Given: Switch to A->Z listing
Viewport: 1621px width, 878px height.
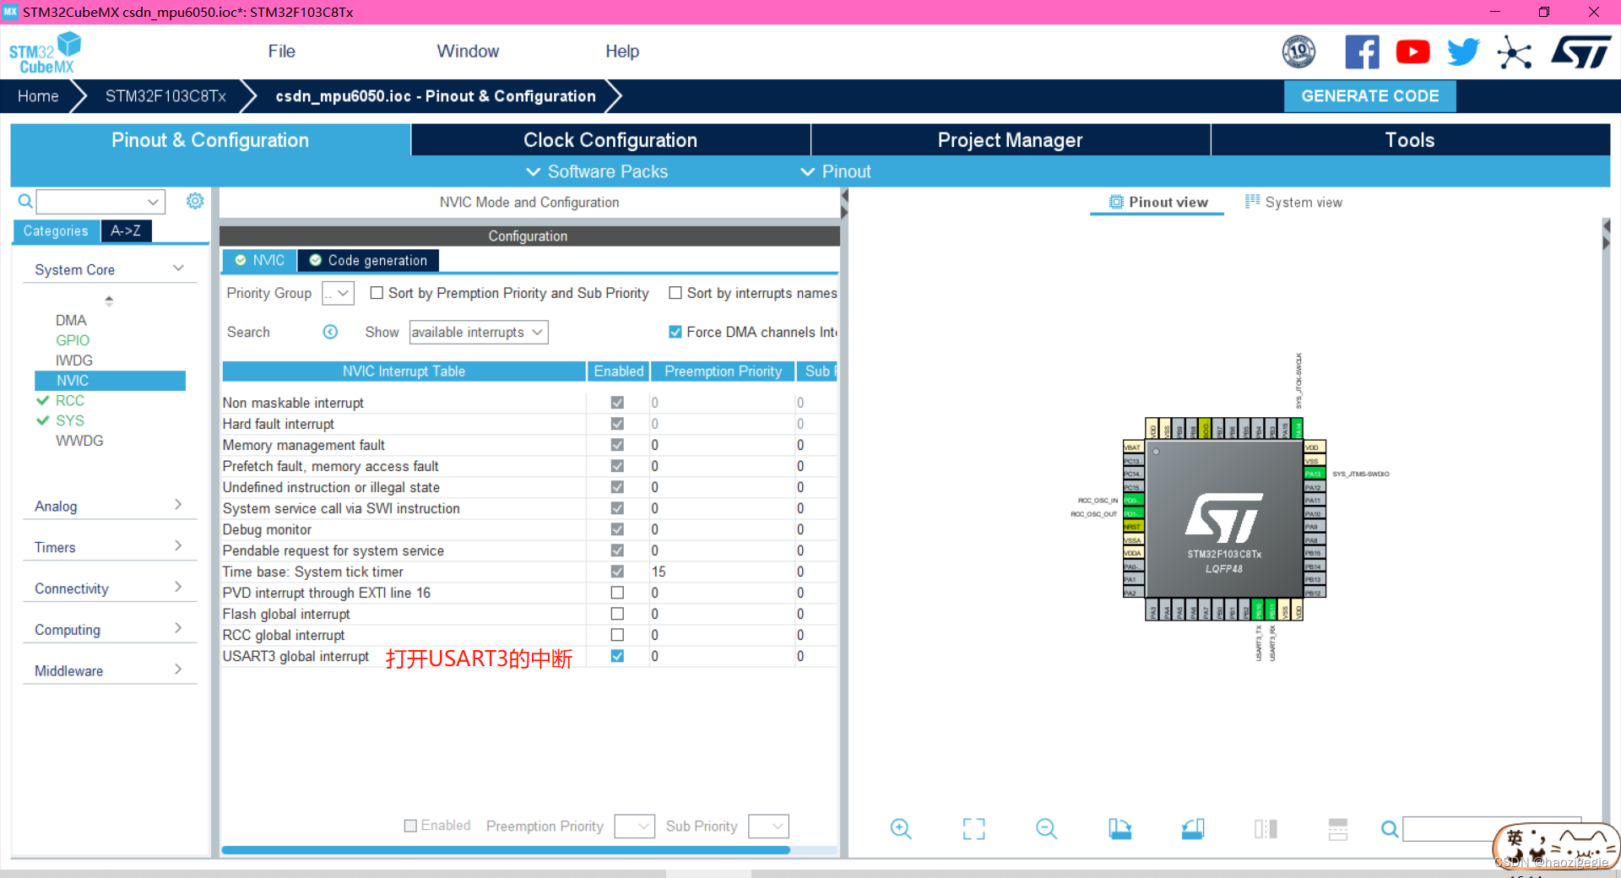Looking at the screenshot, I should tap(126, 230).
